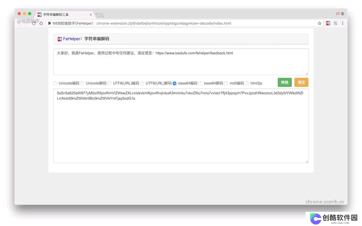Click the green 转换 button
Viewport: 362px width, 226px height.
click(x=285, y=82)
